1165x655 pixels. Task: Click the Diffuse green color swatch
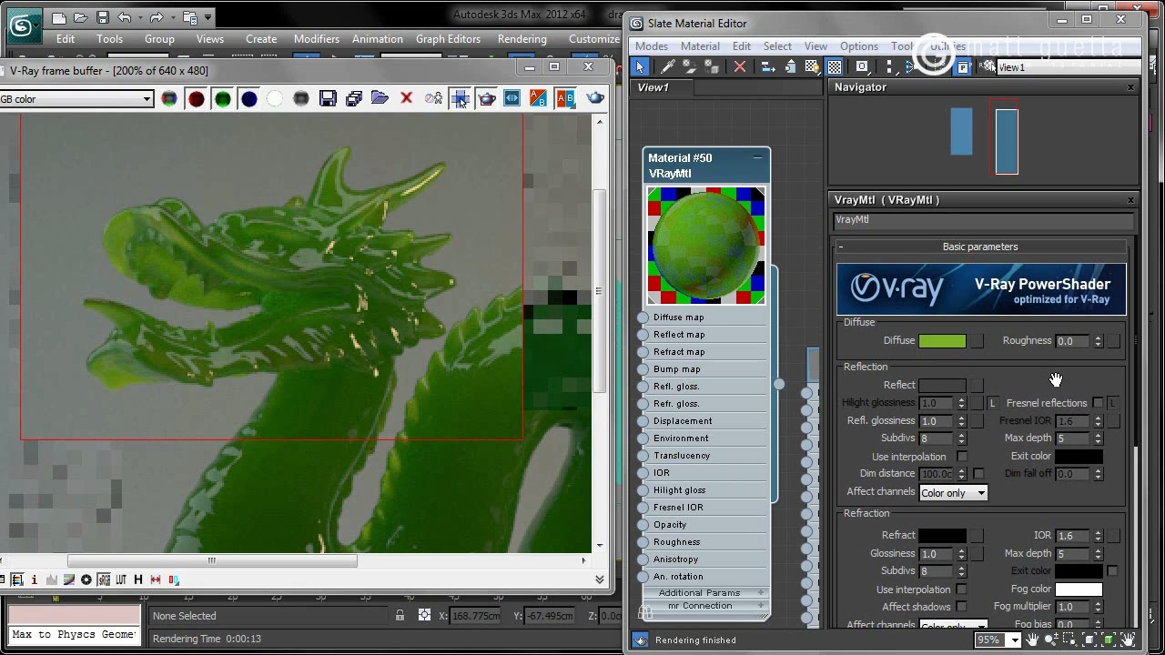point(942,341)
